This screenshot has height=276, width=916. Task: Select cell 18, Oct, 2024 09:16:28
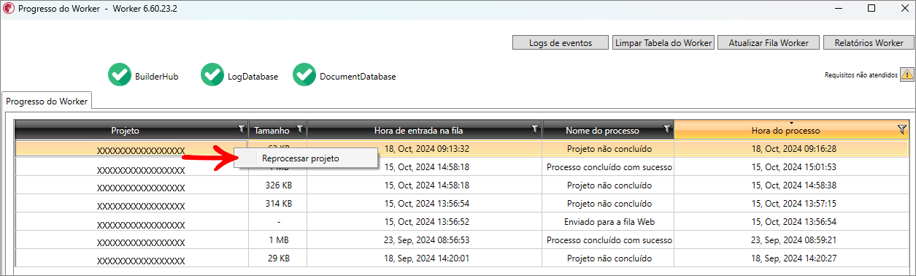tap(792, 148)
